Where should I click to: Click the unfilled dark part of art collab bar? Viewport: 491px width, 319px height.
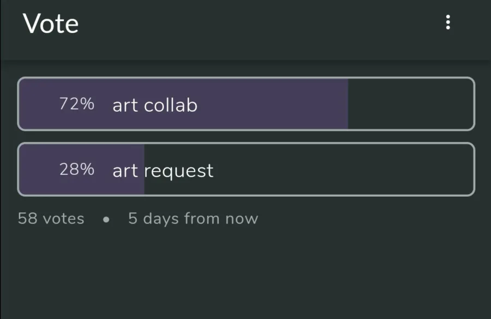tap(410, 104)
